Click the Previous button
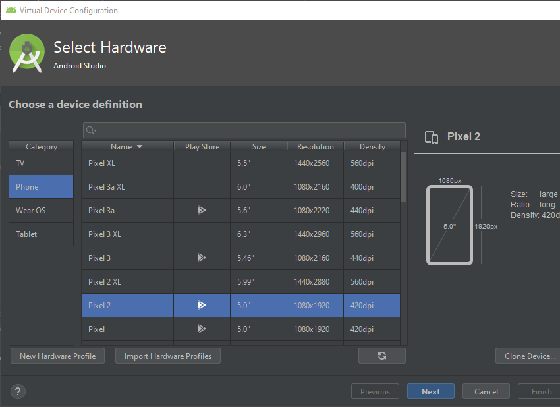Viewport: 560px width, 407px height. [x=376, y=391]
